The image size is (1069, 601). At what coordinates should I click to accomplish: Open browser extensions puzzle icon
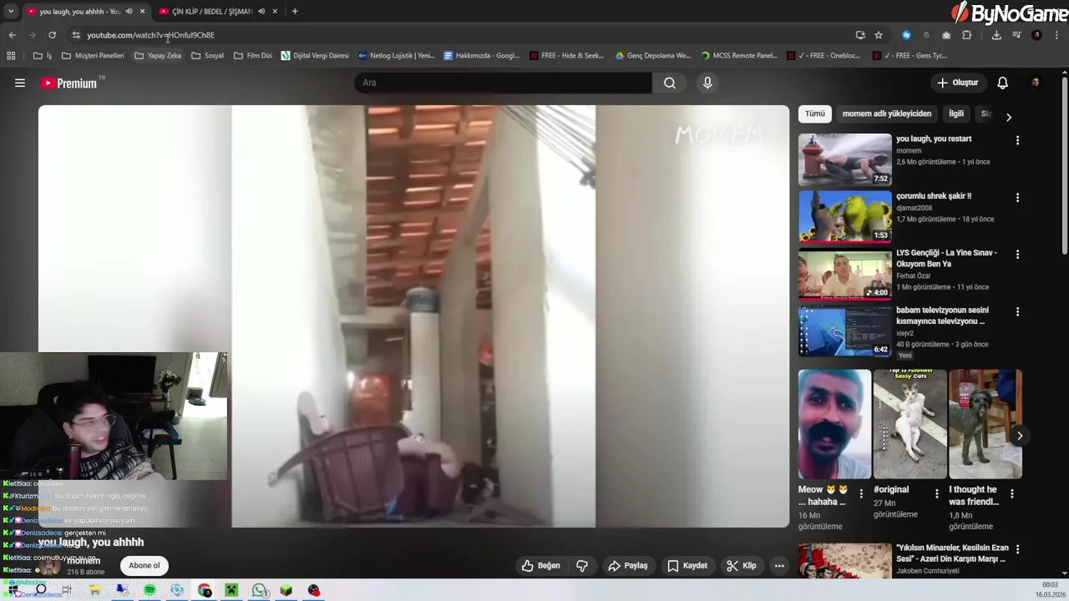(967, 35)
